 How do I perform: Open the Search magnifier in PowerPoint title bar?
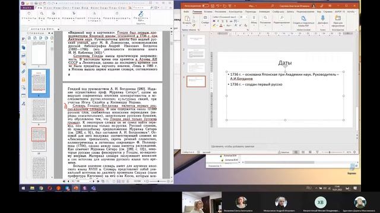pos(273,6)
